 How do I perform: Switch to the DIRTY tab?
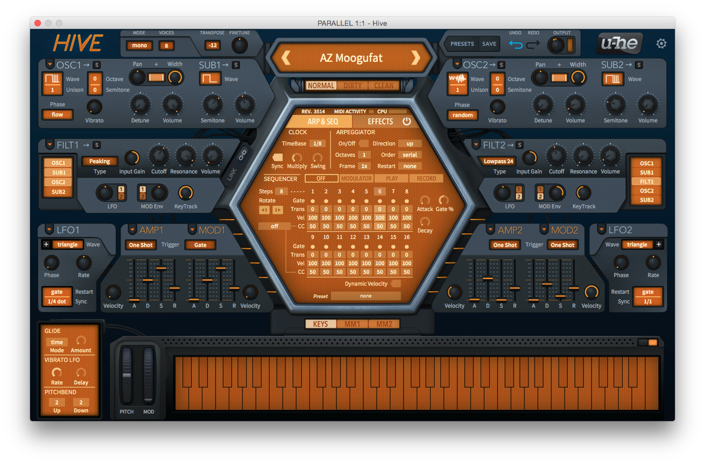[353, 85]
